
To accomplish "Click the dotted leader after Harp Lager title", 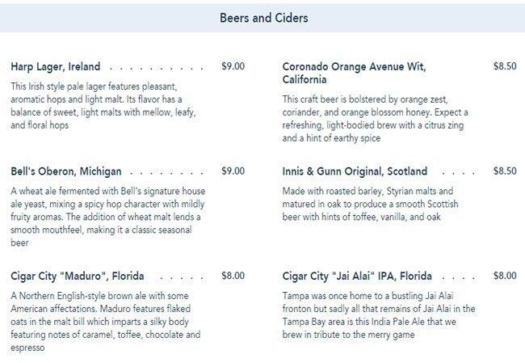I will pos(159,68).
